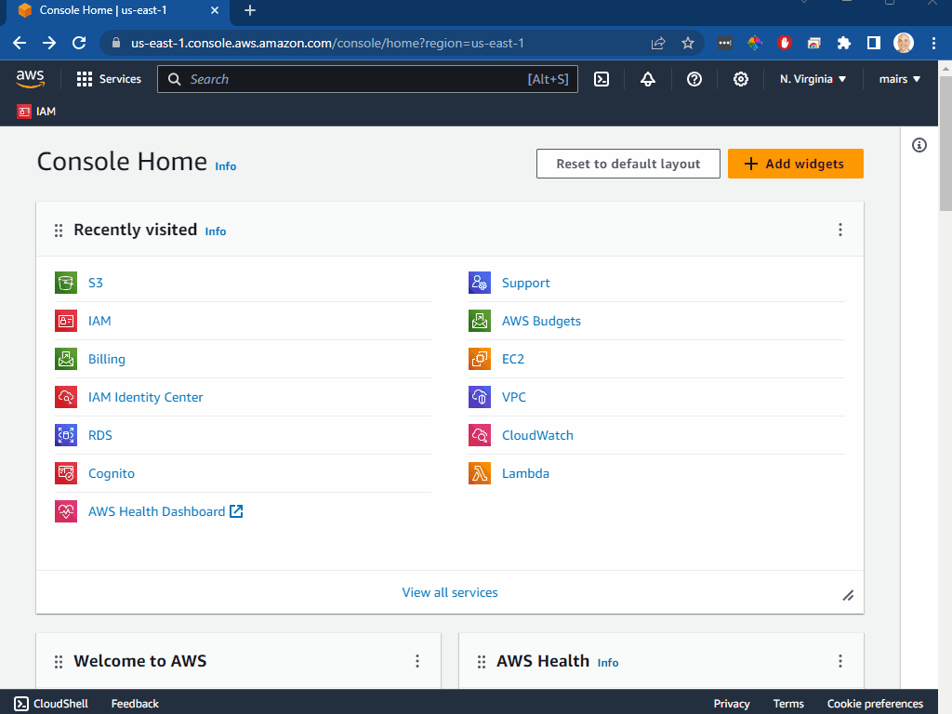Open CloudShell from the bottom status bar
This screenshot has width=952, height=714.
tap(50, 703)
